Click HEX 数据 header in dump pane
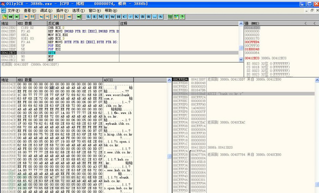The height and width of the screenshot is (193, 319). pos(60,80)
